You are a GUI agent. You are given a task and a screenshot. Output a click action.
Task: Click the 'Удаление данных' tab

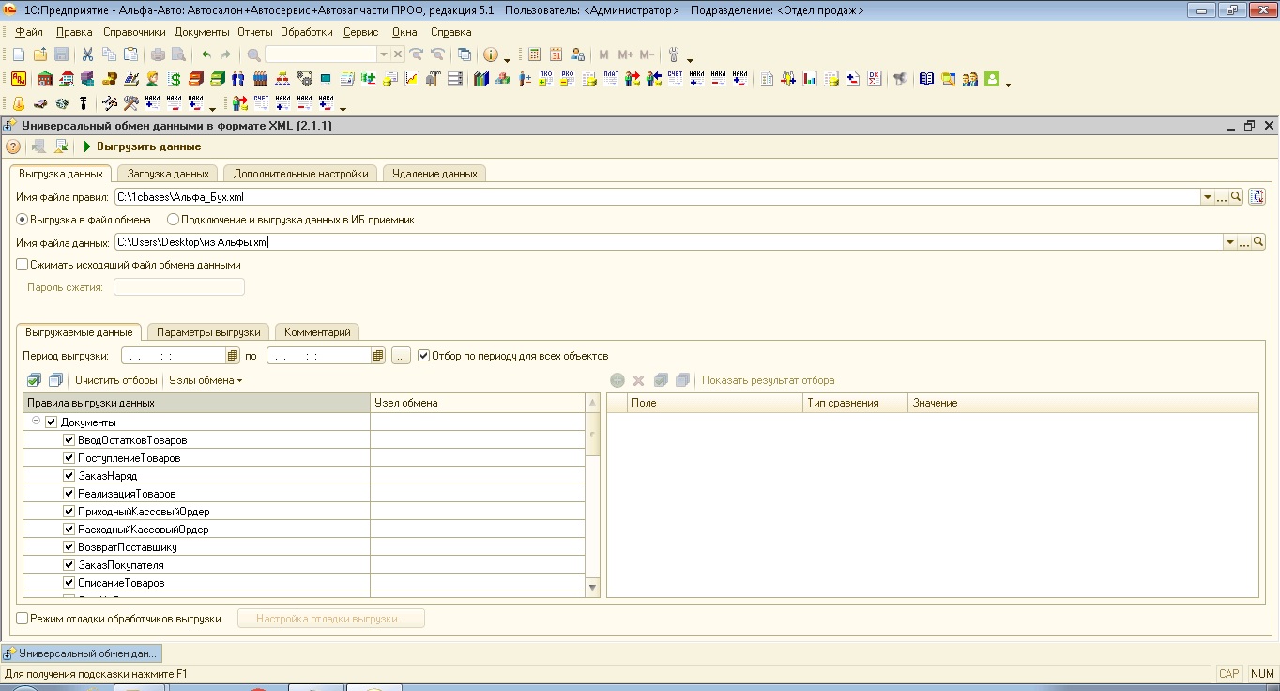click(x=434, y=174)
